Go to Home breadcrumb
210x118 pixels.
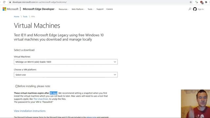click(x=16, y=17)
